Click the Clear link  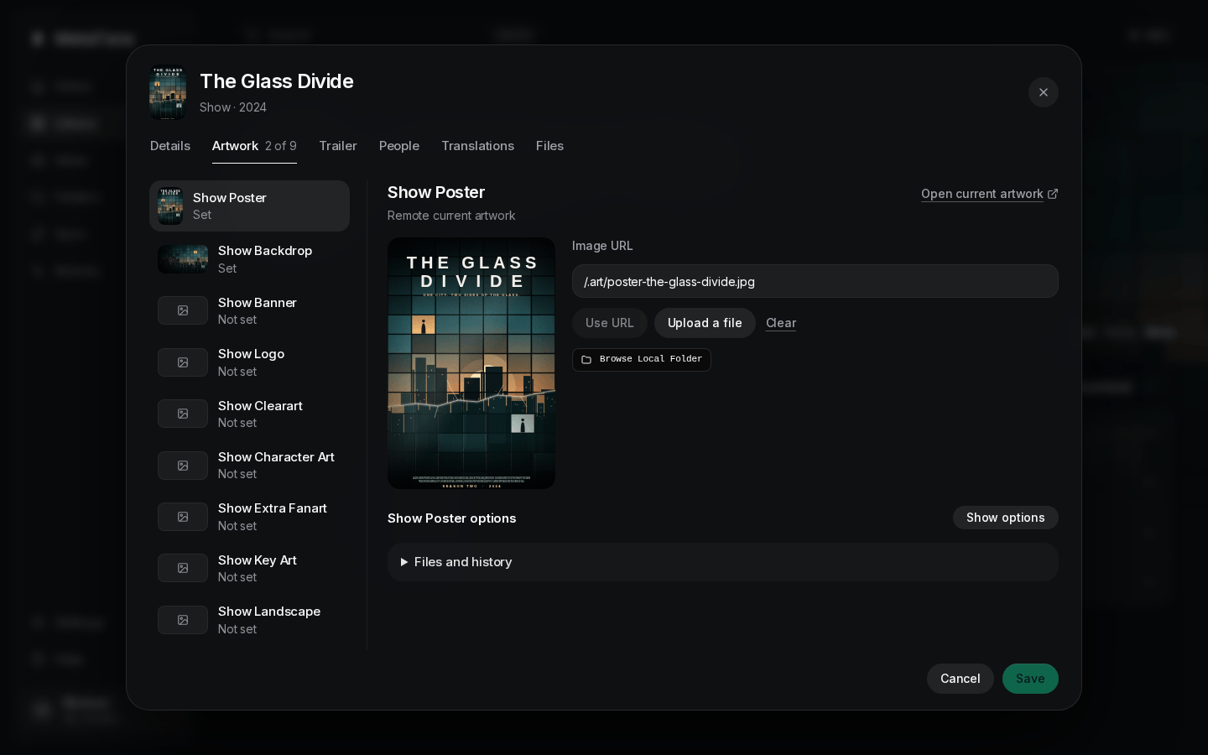781,323
